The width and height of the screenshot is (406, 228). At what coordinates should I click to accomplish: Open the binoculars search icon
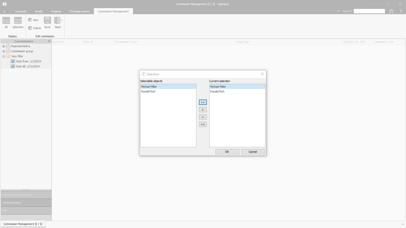point(391,11)
